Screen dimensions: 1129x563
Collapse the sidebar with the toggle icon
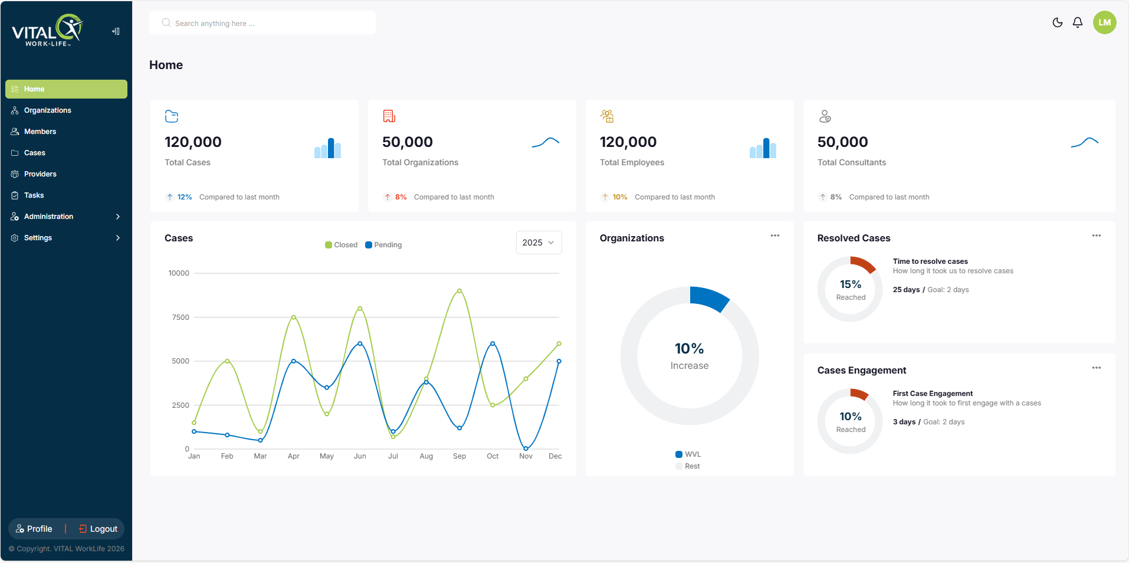click(x=116, y=31)
